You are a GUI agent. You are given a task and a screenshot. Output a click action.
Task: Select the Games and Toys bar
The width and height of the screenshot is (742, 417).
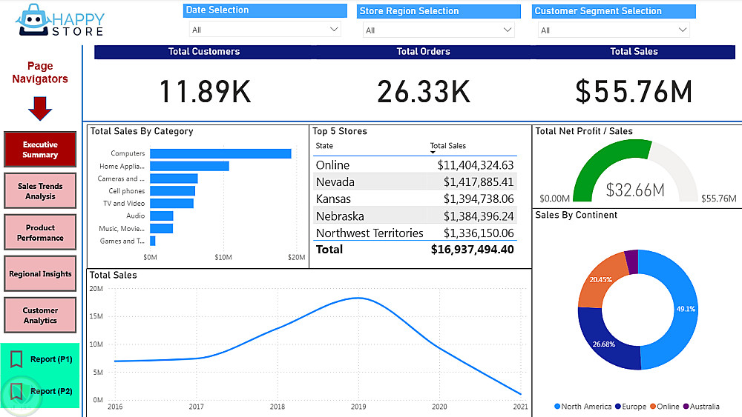(152, 241)
